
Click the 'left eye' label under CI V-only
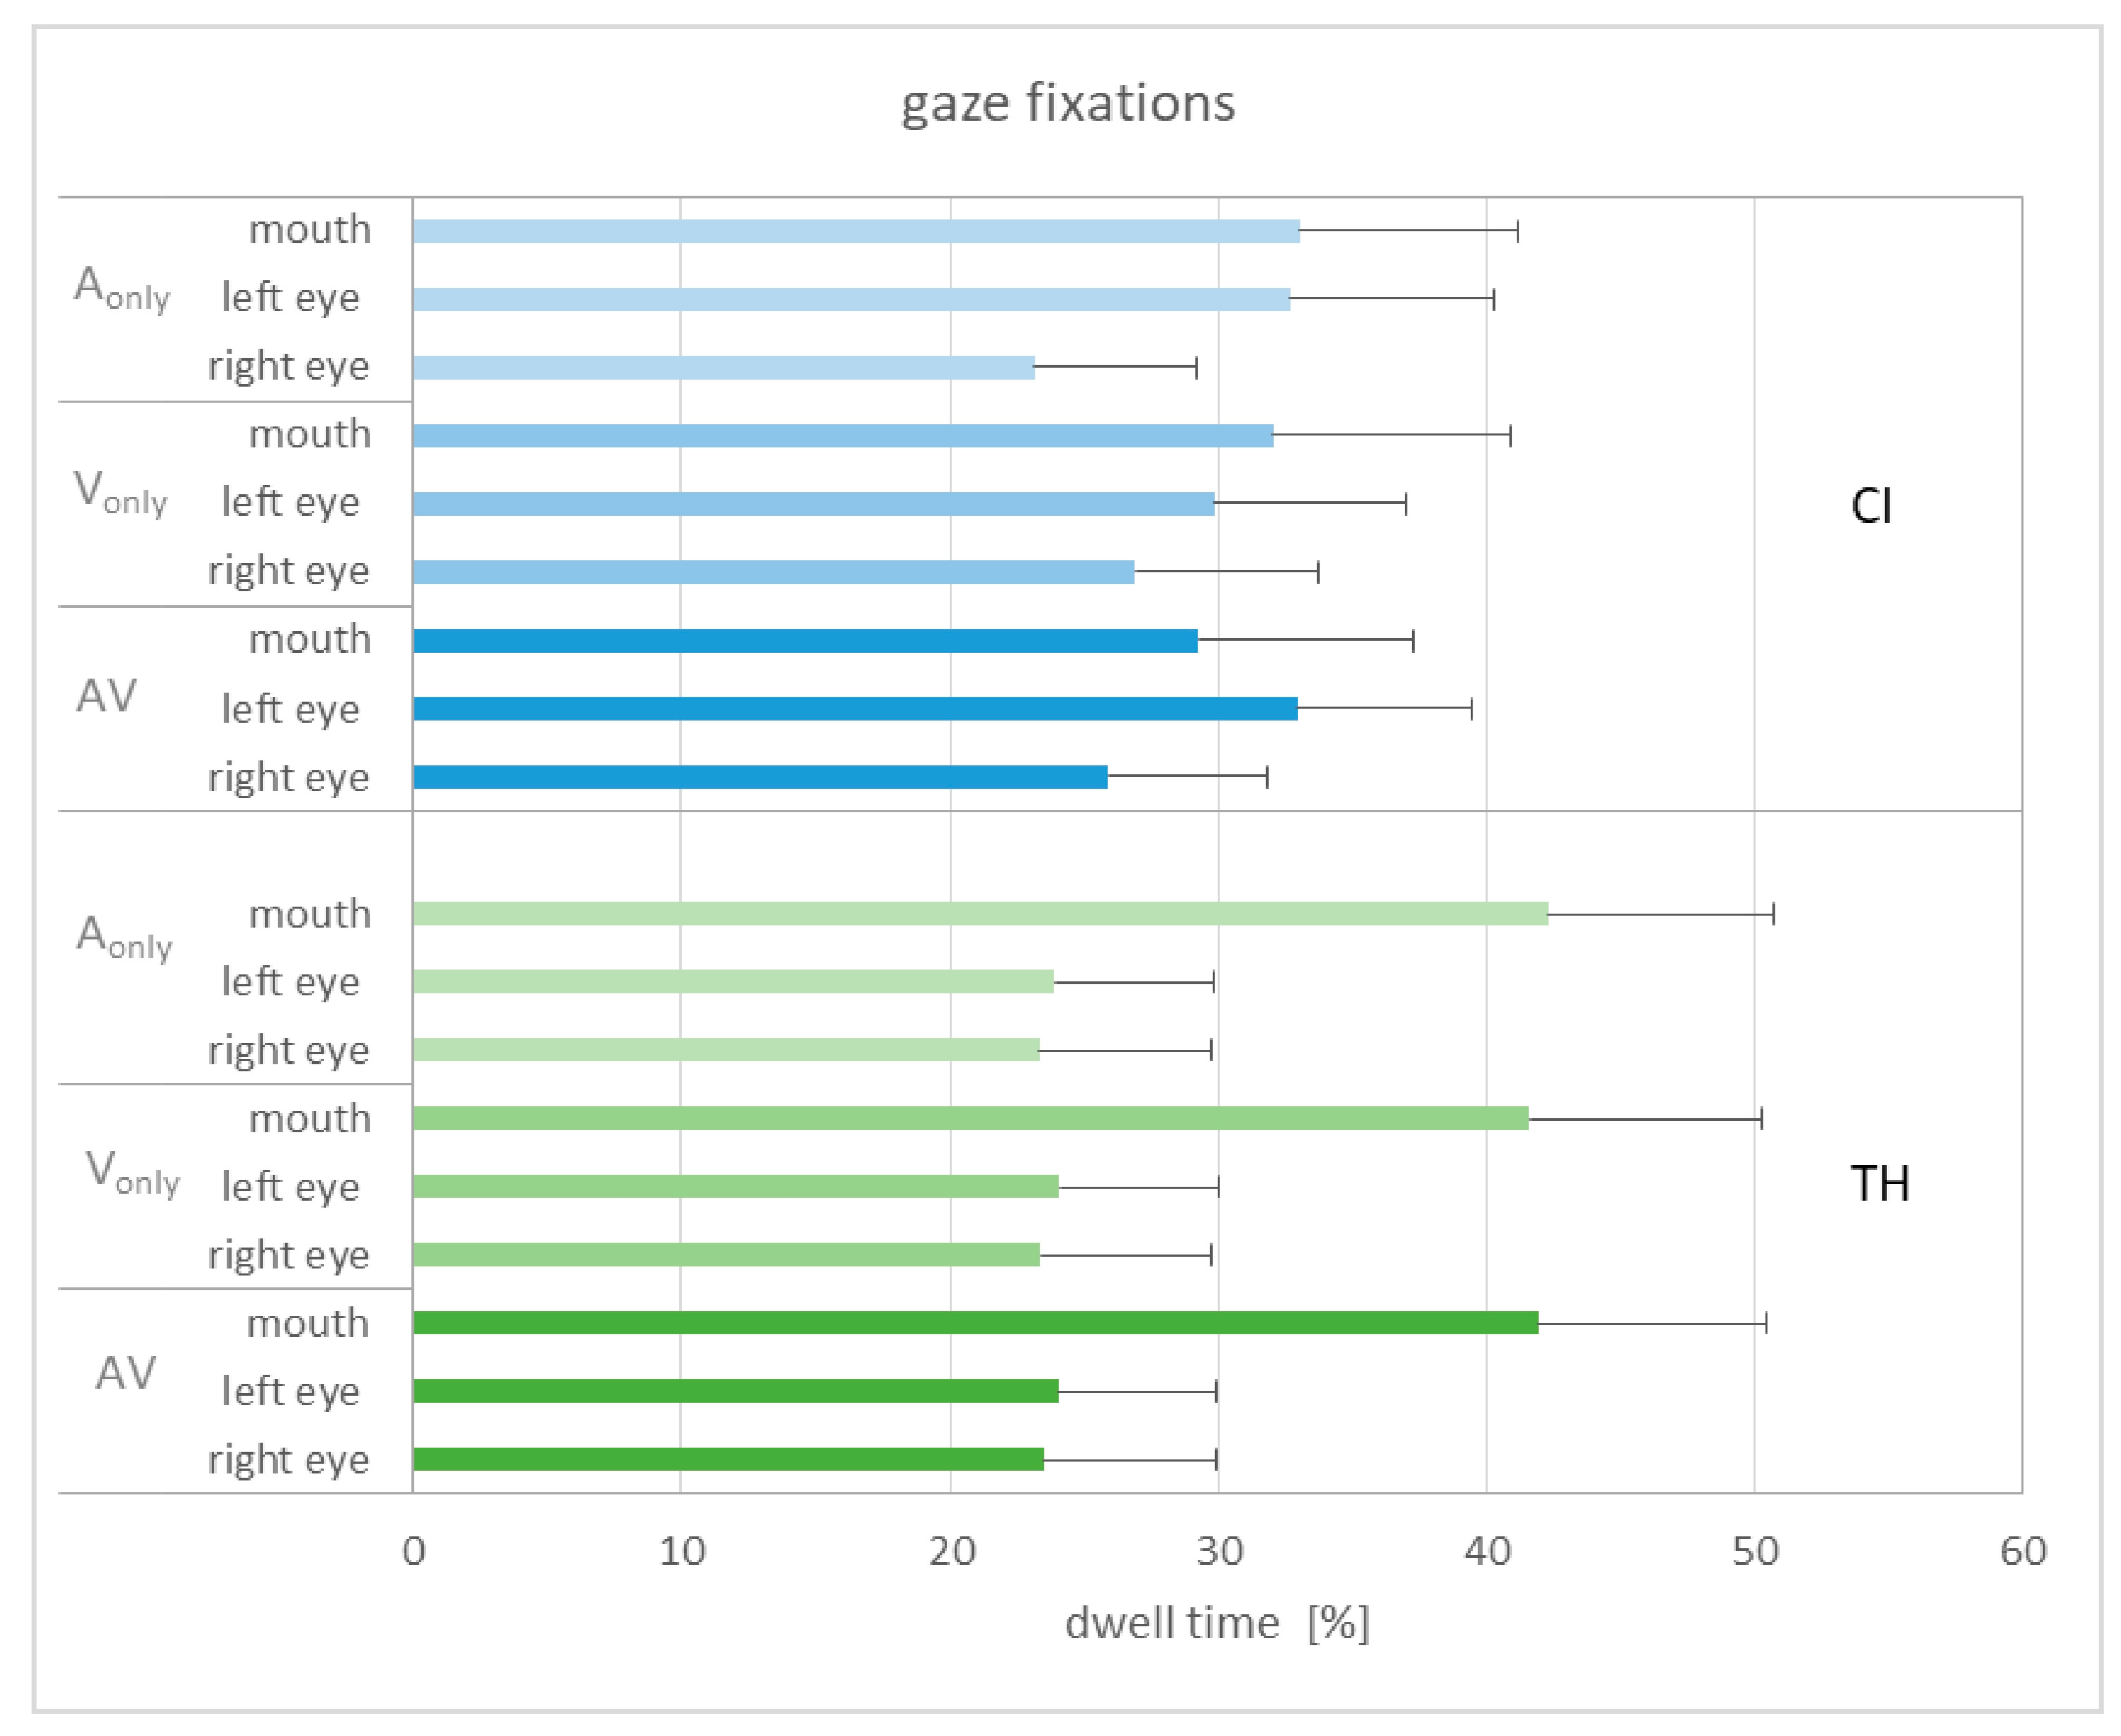[x=290, y=502]
